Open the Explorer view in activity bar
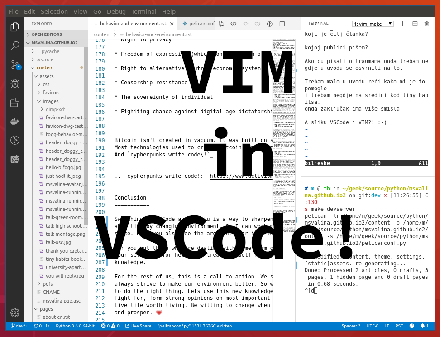The height and width of the screenshot is (337, 440). pos(14,27)
